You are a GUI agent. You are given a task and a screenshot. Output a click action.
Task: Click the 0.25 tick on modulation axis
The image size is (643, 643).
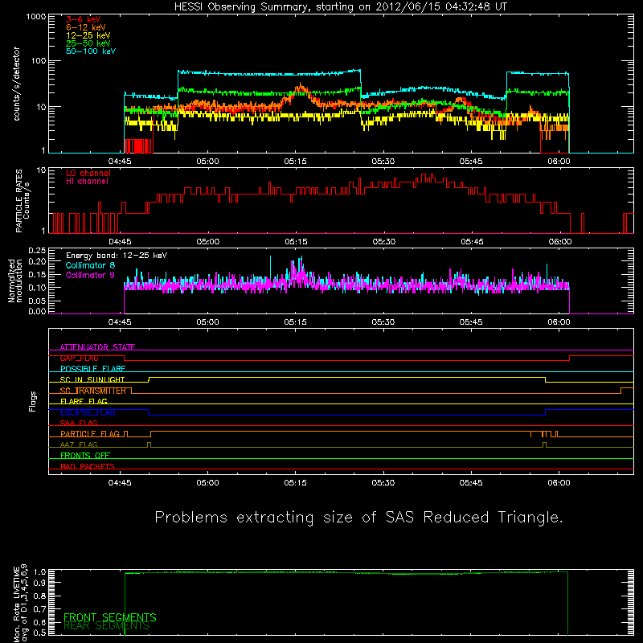pyautogui.click(x=37, y=251)
